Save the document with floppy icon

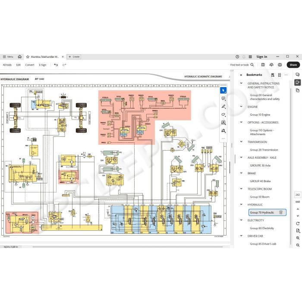[263, 65]
